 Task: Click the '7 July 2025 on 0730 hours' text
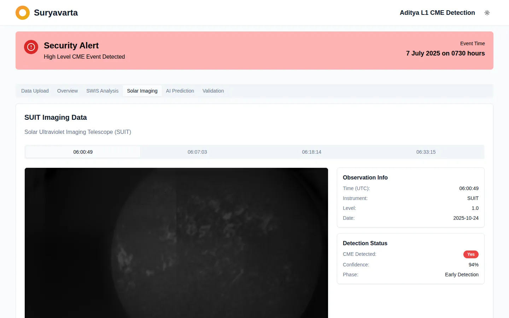tap(445, 53)
